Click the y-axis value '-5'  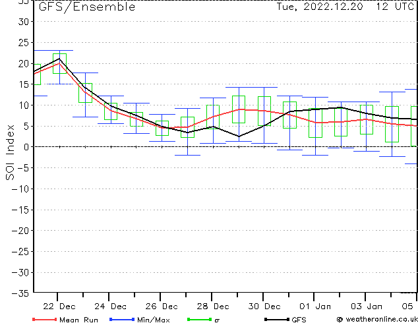(23, 168)
